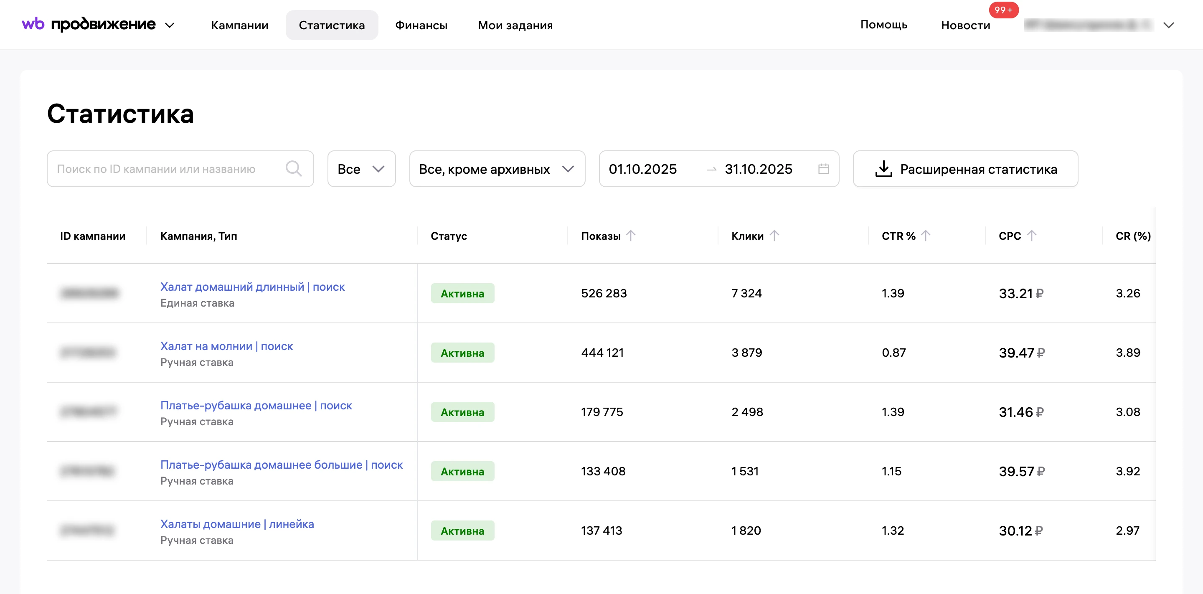Click Активна status of Халат домашний длинный
Image resolution: width=1203 pixels, height=594 pixels.
462,293
